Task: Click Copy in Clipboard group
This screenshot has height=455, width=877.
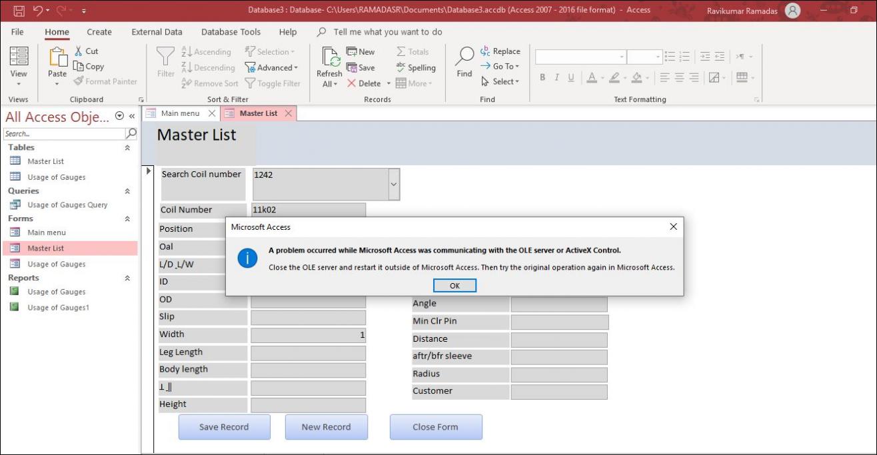Action: pyautogui.click(x=89, y=67)
